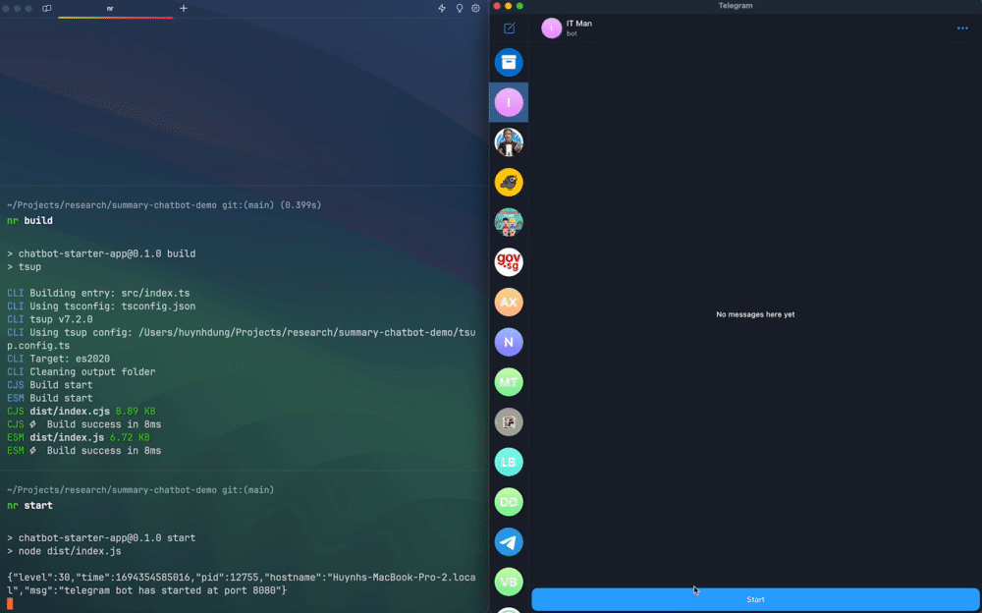Image resolution: width=982 pixels, height=613 pixels.
Task: Click the Start button in Telegram chat
Action: [755, 599]
